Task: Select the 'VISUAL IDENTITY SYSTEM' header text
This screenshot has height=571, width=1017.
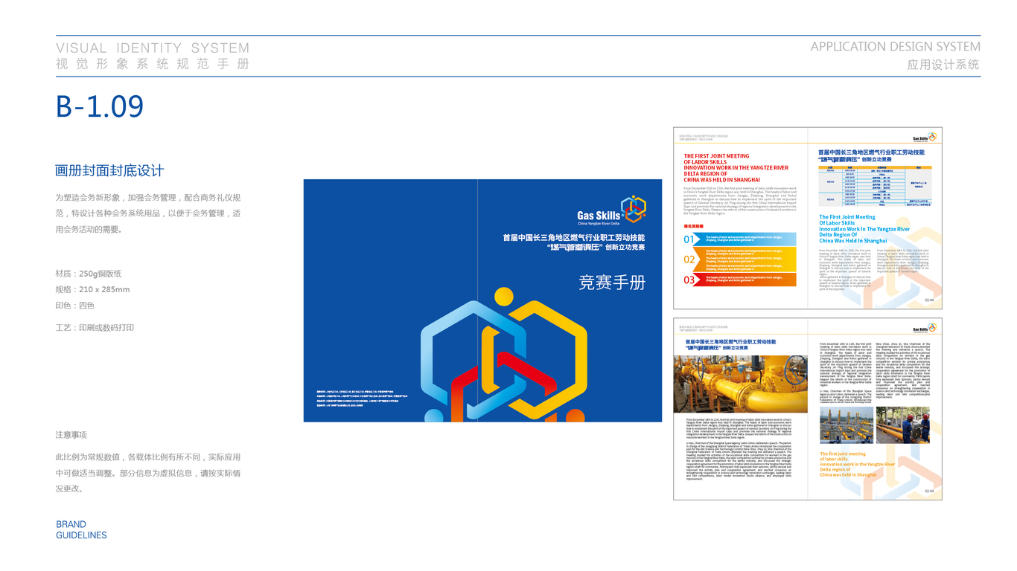Action: point(153,48)
